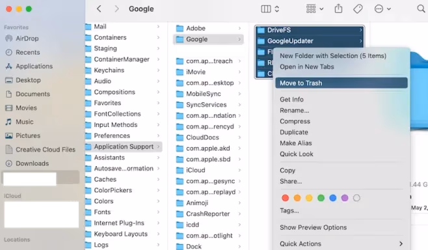Expand the iCloud folder chevron
The width and height of the screenshot is (428, 250).
(239, 170)
